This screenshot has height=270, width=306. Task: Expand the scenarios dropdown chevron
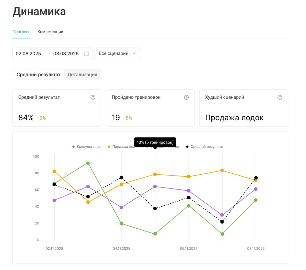pos(134,54)
